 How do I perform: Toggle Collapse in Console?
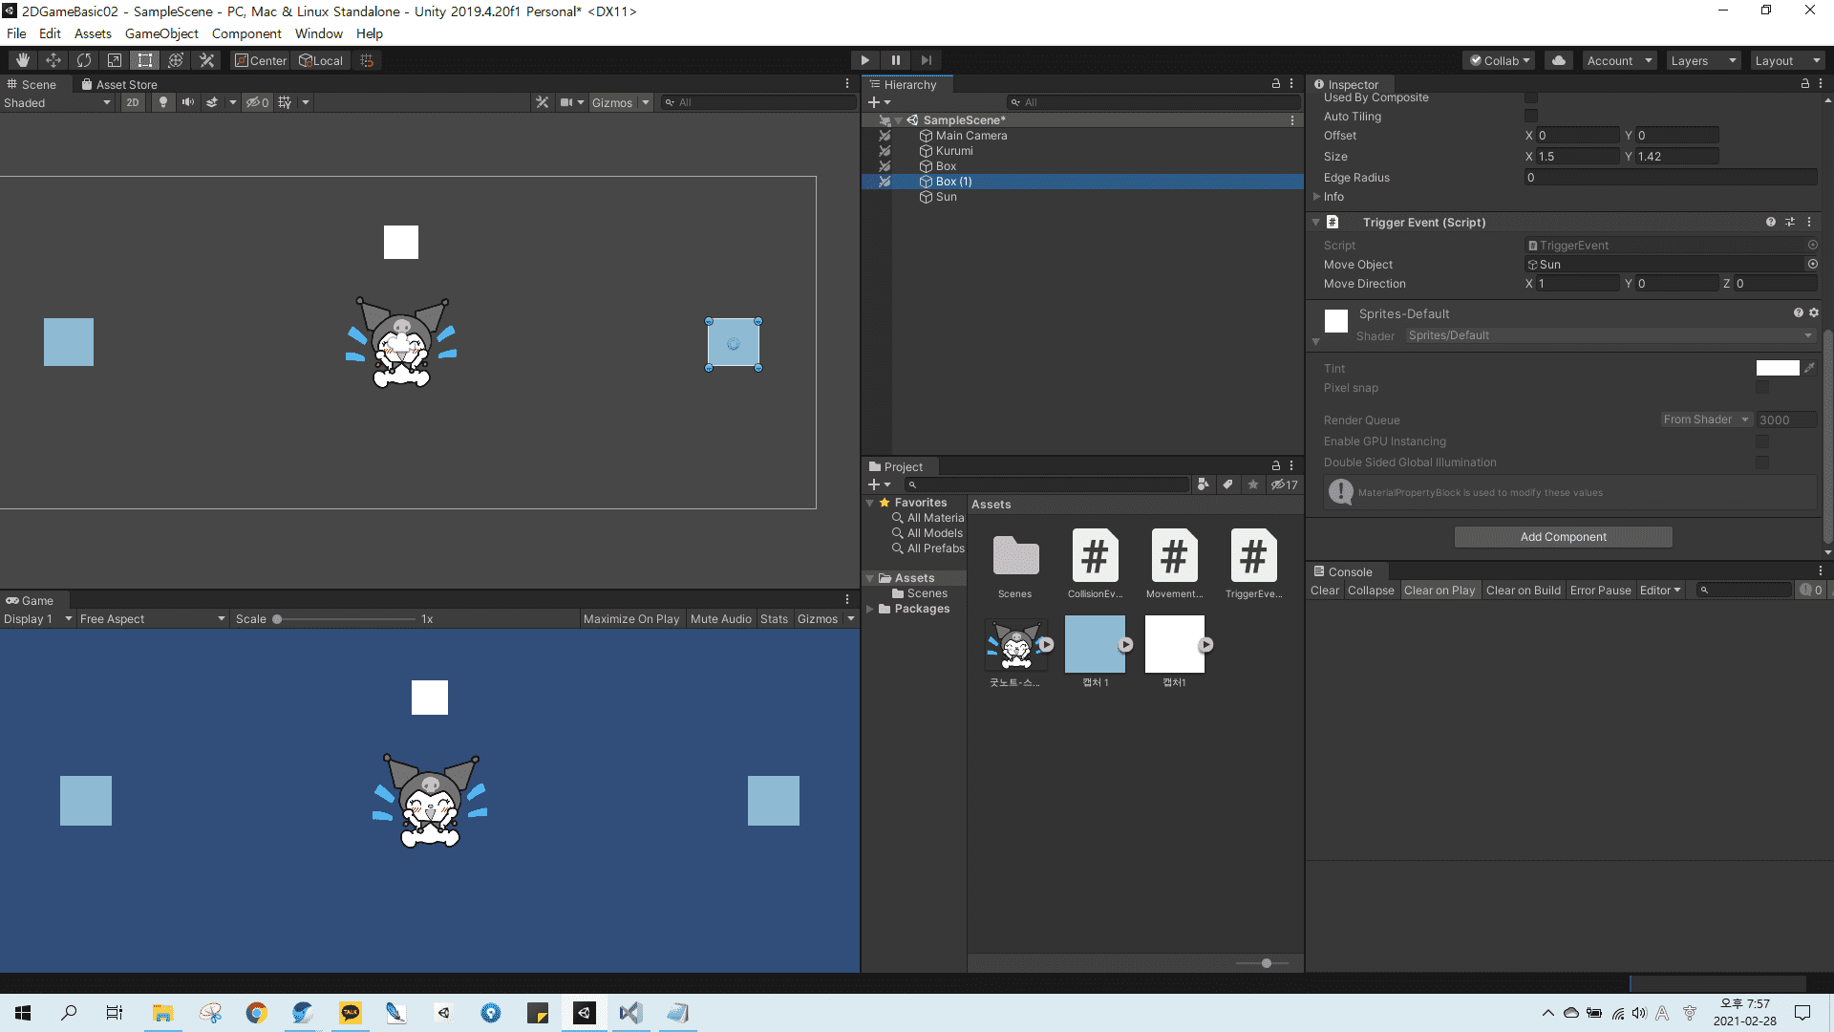click(1371, 590)
